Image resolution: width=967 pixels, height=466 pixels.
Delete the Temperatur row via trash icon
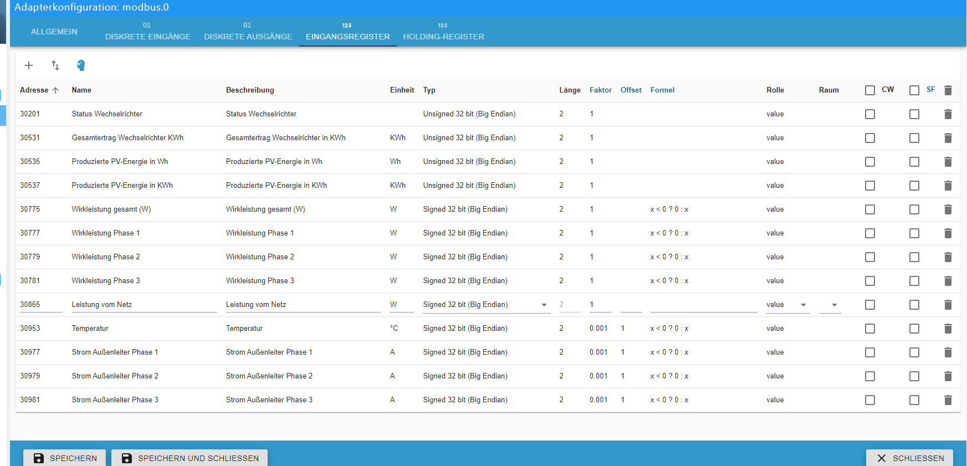pos(948,329)
